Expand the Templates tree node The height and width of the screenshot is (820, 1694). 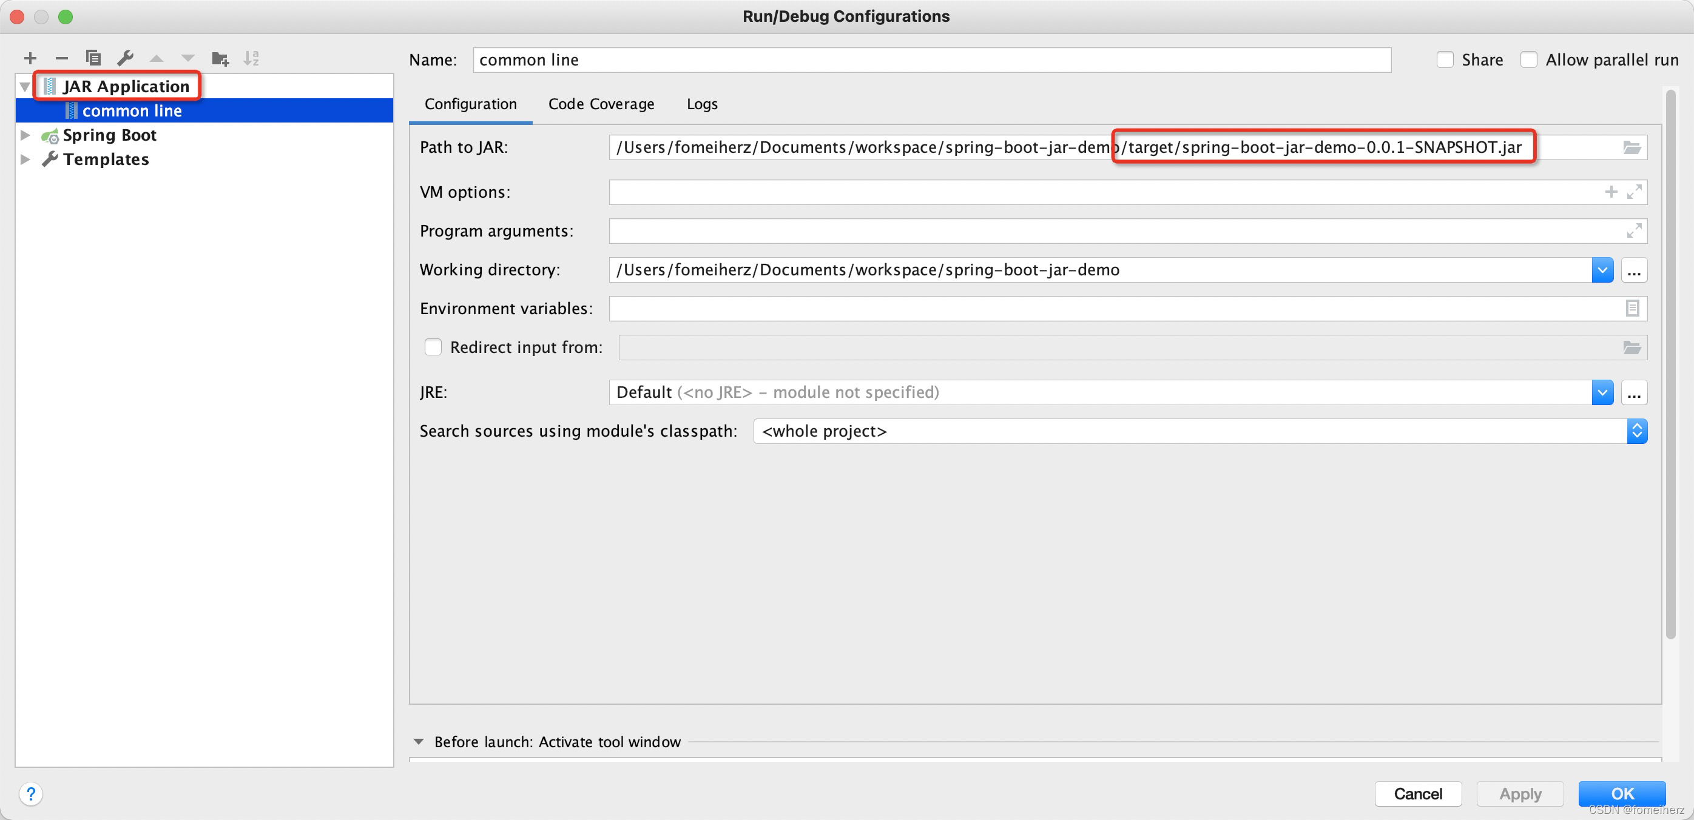tap(25, 160)
